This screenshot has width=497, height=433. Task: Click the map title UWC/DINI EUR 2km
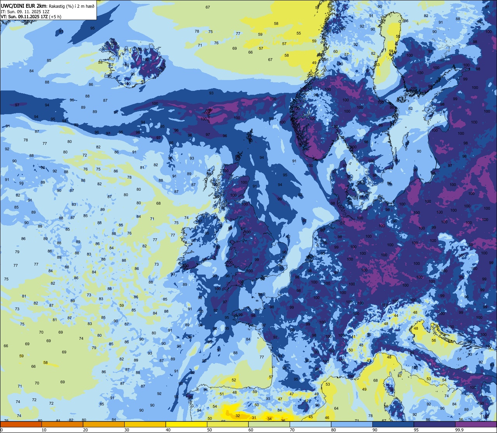[x=24, y=5]
